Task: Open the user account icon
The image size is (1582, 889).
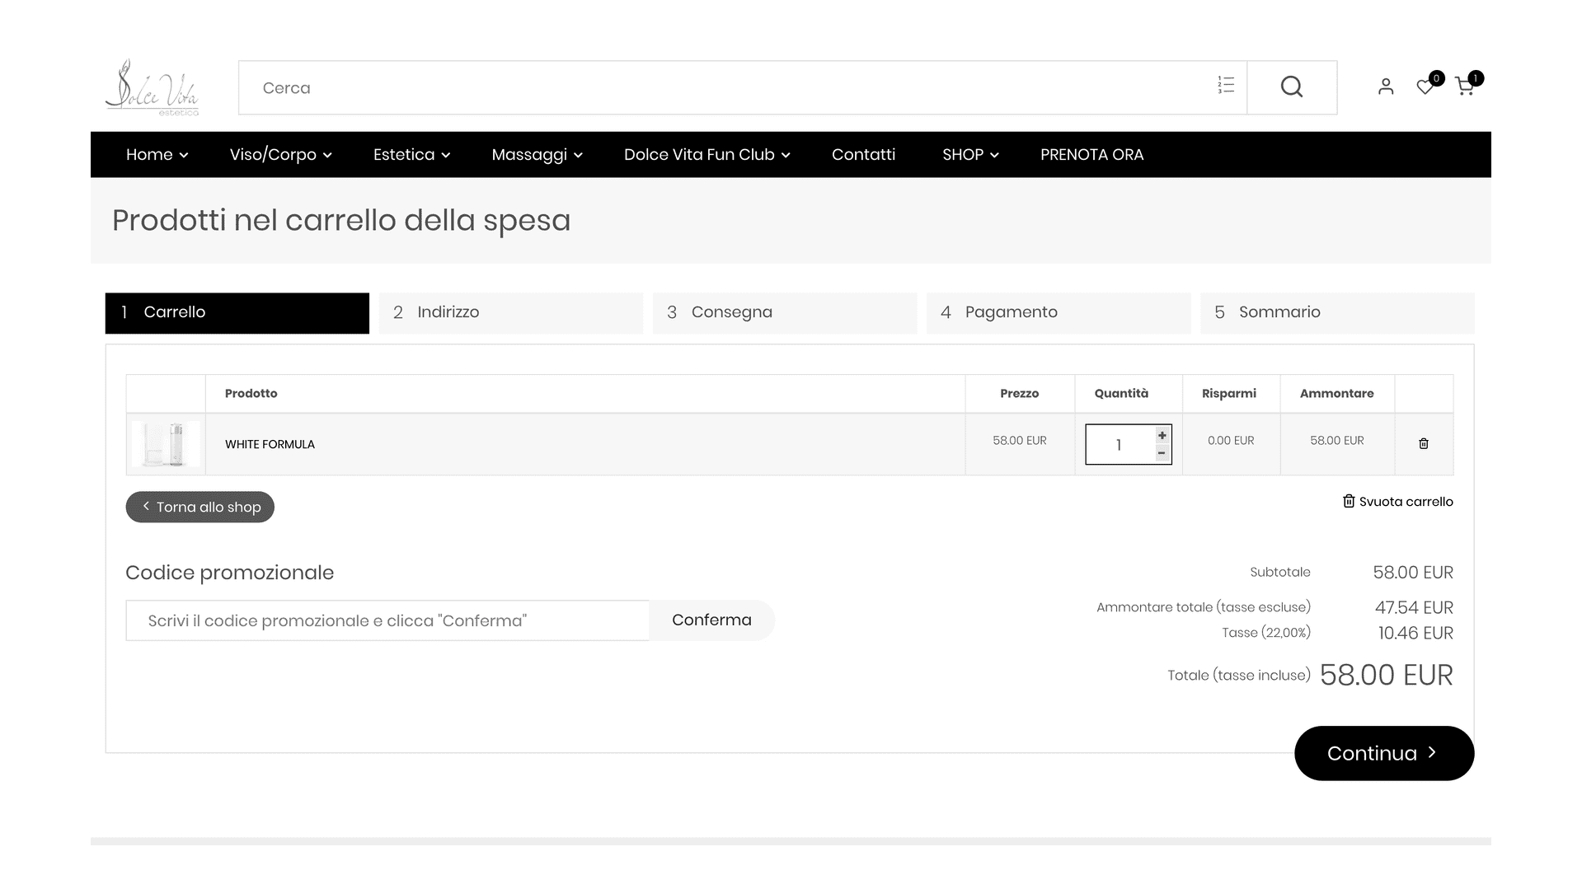Action: coord(1386,87)
